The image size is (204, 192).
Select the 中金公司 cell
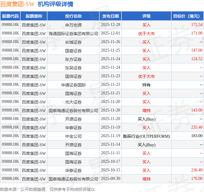point(73,136)
